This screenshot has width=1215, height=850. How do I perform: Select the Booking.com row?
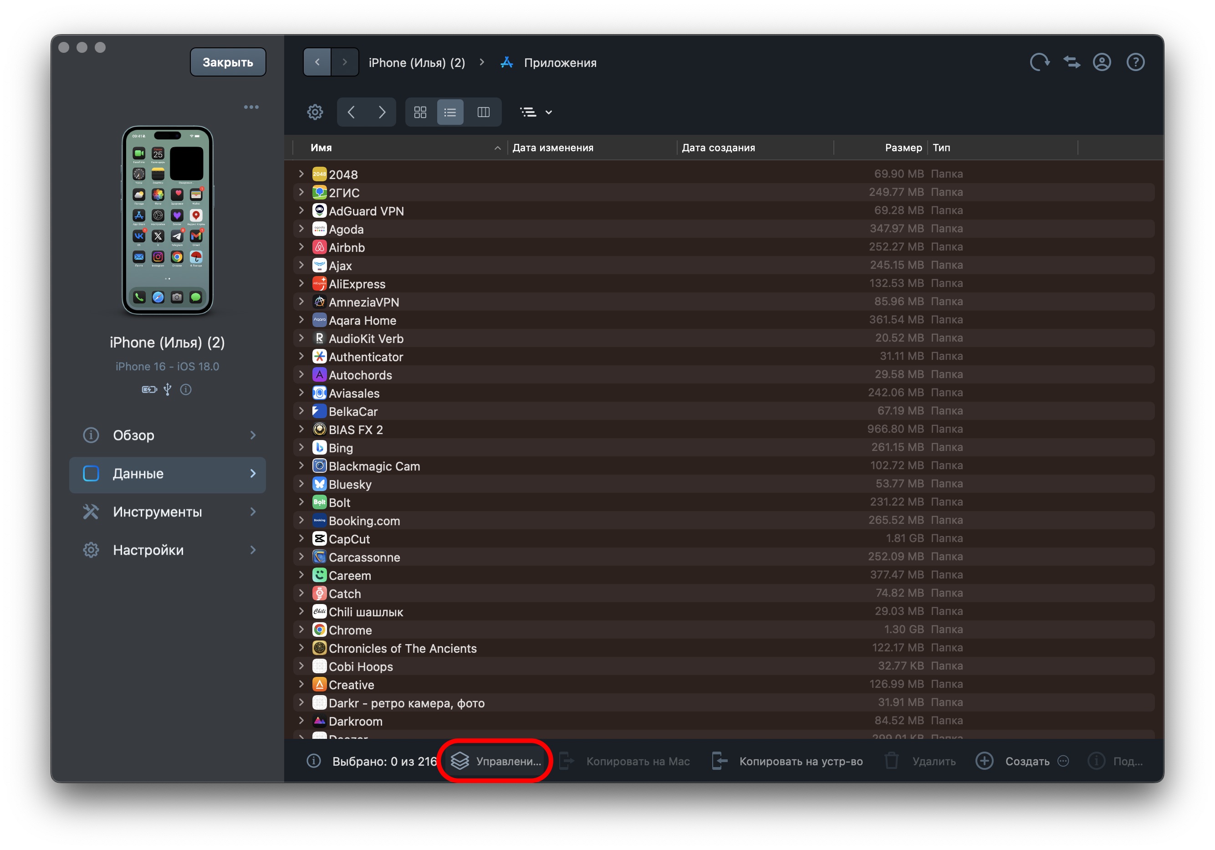pyautogui.click(x=724, y=521)
